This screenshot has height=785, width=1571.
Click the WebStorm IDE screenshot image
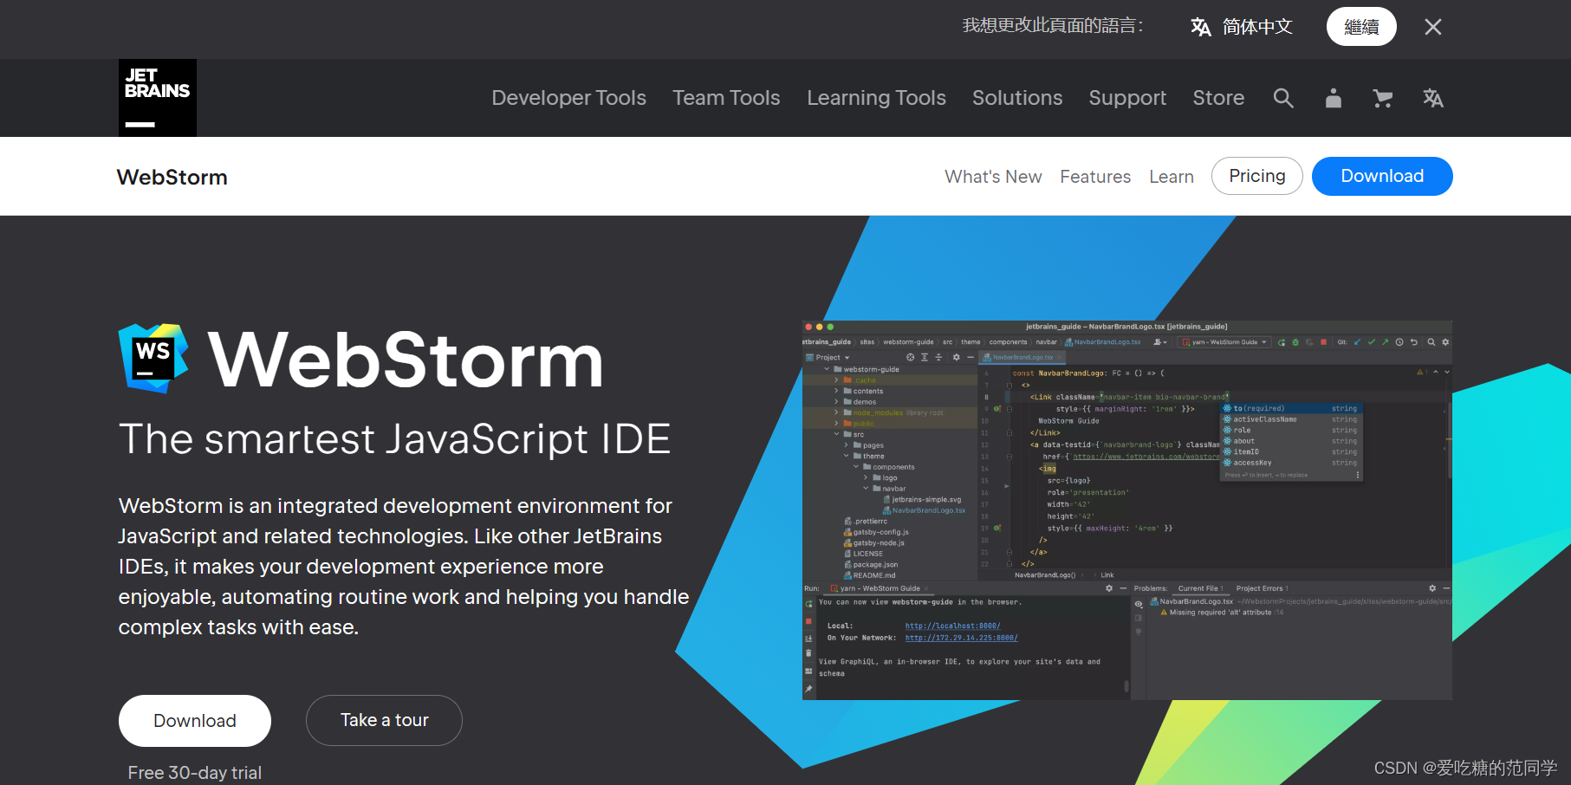point(1126,509)
